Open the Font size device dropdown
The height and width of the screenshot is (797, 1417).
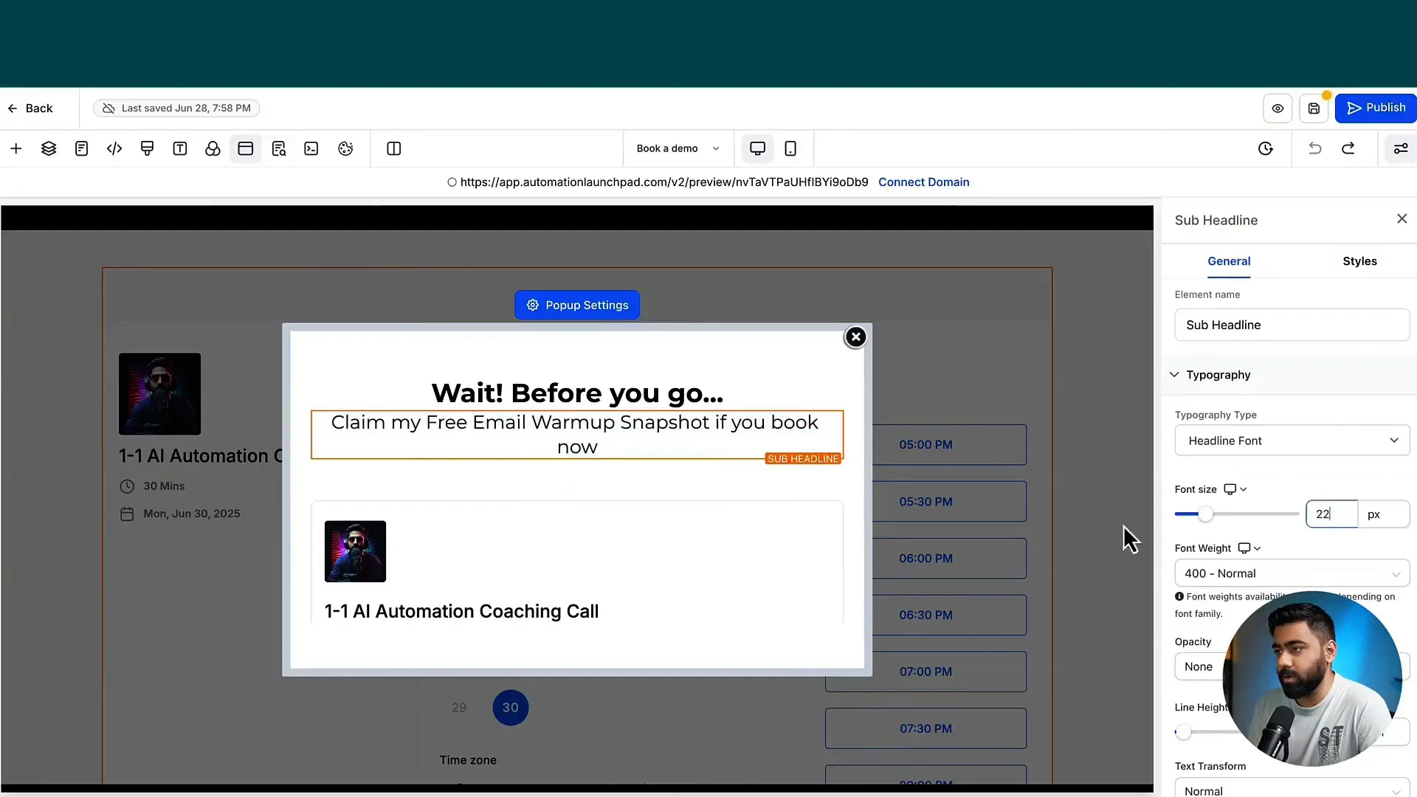(x=1235, y=489)
